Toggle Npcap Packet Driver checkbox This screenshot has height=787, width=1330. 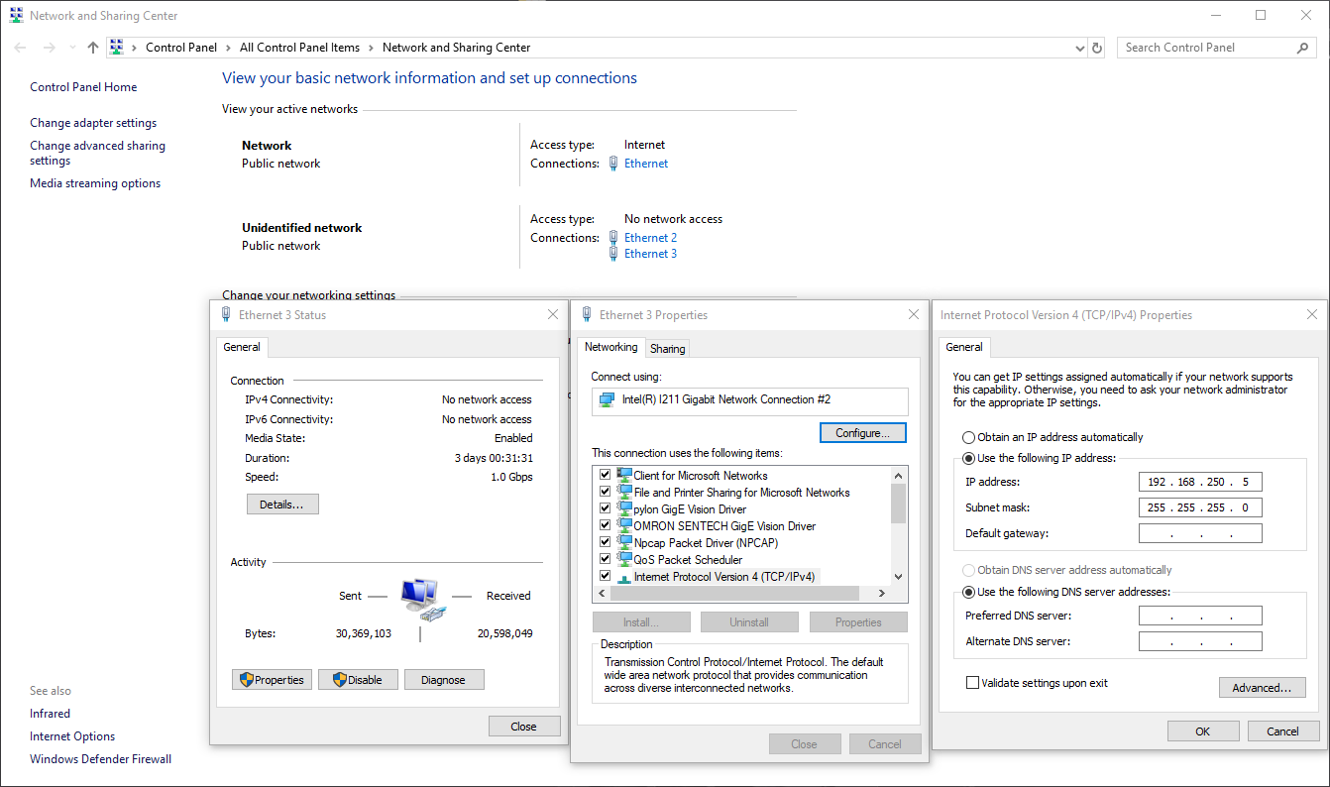tap(605, 543)
